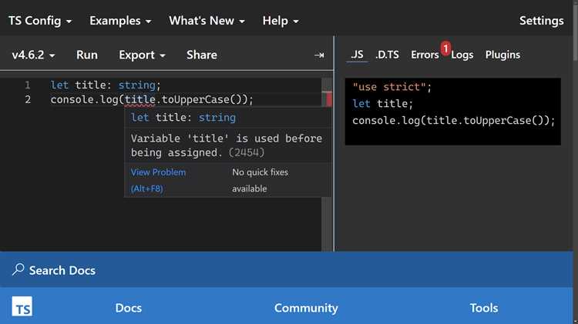The width and height of the screenshot is (578, 324).
Task: Click line number 1 in the gutter
Action: pyautogui.click(x=28, y=85)
